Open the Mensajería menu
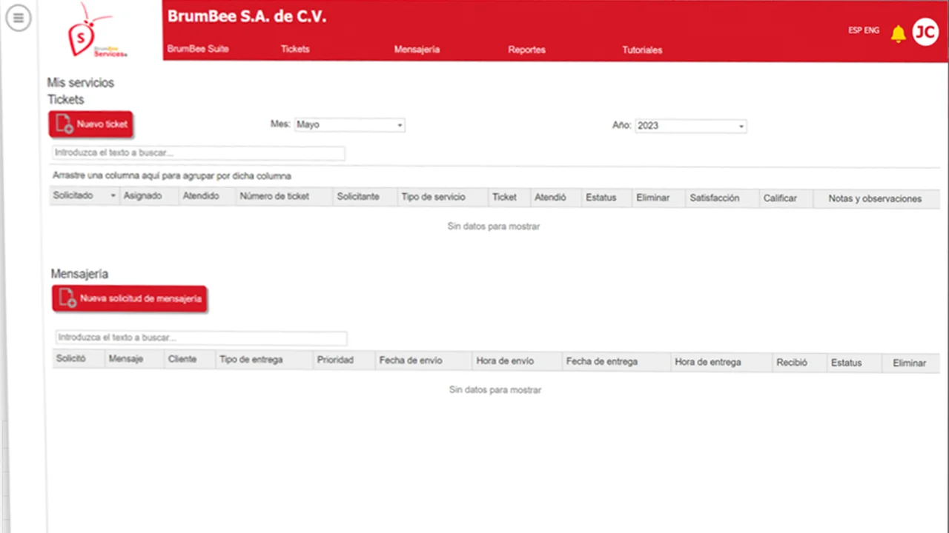Viewport: 949px width, 533px height. coord(417,50)
